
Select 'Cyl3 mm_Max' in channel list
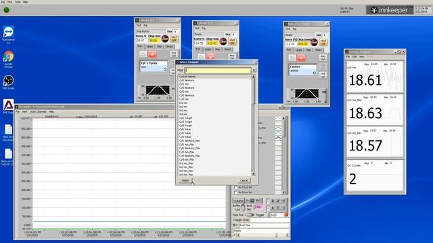(187, 159)
